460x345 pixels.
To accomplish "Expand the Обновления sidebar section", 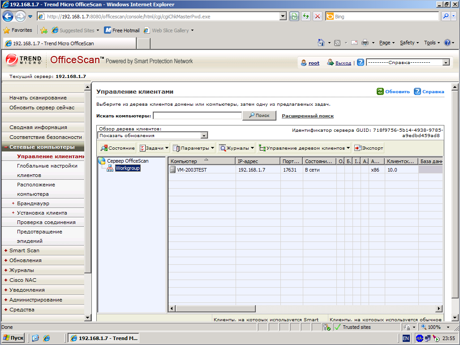I will tap(5, 260).
